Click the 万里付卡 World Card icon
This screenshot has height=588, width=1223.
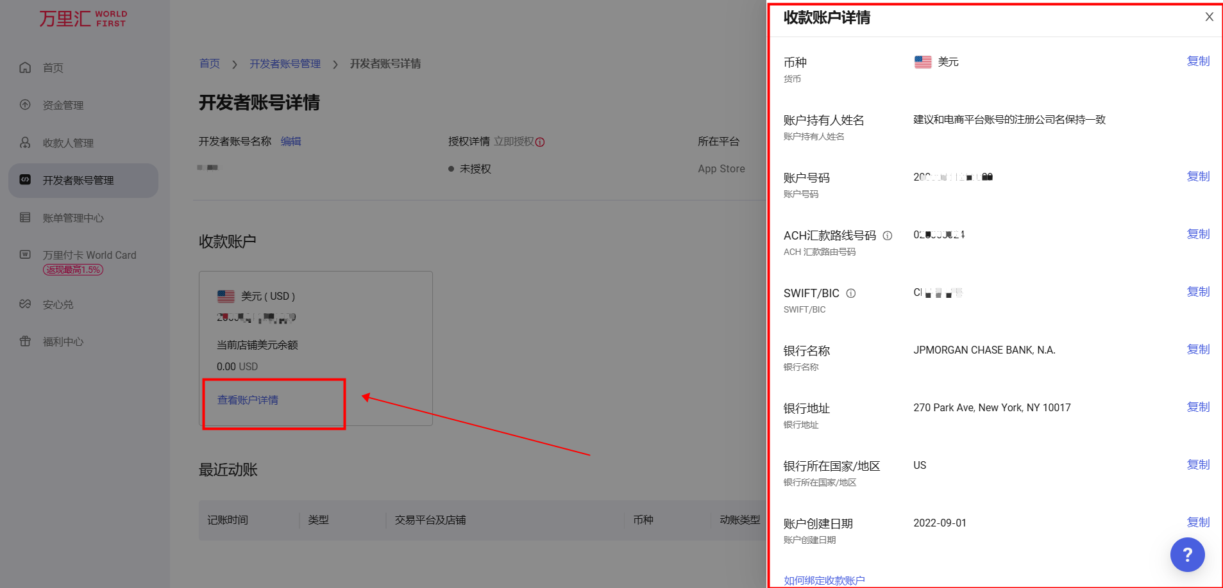pyautogui.click(x=25, y=254)
